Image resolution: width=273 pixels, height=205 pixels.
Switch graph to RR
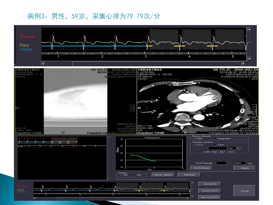click(x=134, y=175)
